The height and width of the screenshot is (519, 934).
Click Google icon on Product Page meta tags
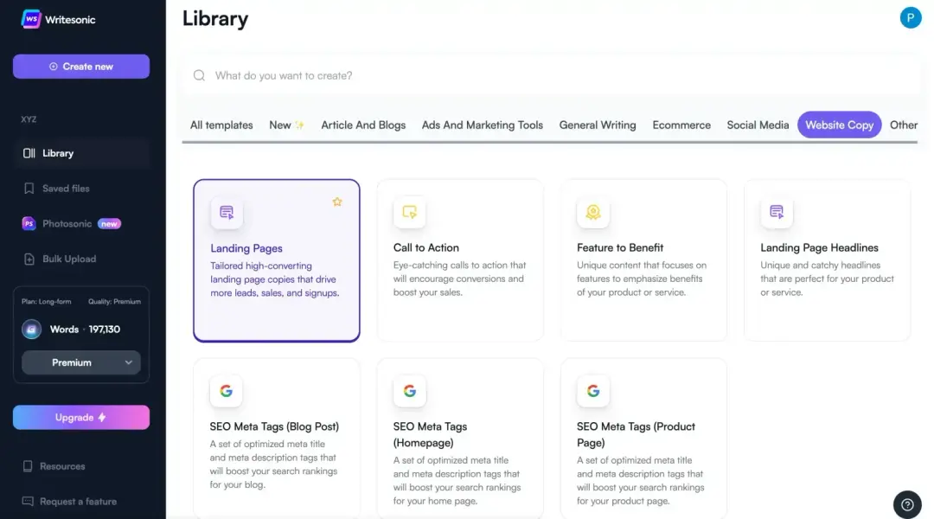pos(592,391)
